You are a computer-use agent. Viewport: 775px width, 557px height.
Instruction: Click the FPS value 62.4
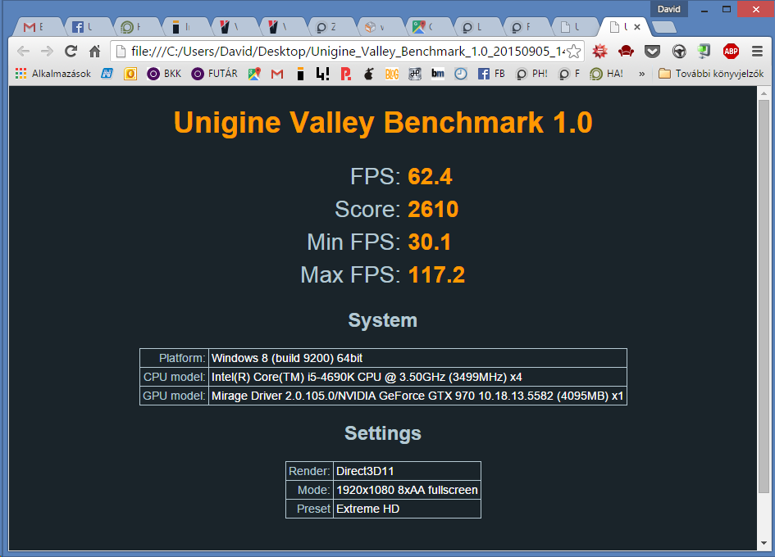pyautogui.click(x=430, y=176)
